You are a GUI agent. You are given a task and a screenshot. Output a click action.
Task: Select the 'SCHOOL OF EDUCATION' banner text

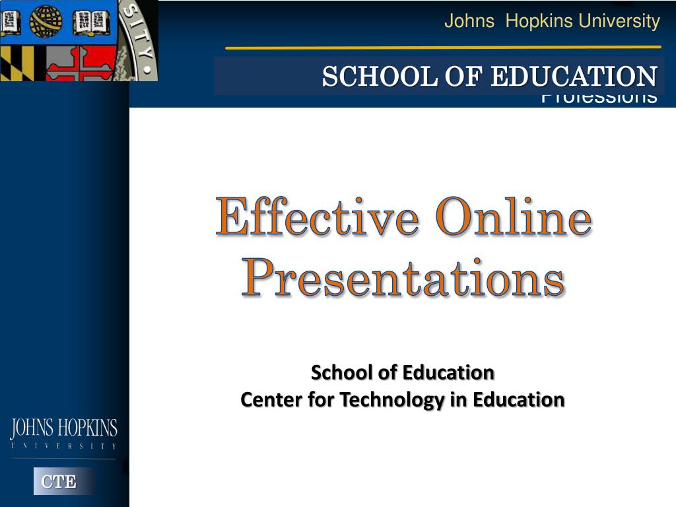coord(489,77)
